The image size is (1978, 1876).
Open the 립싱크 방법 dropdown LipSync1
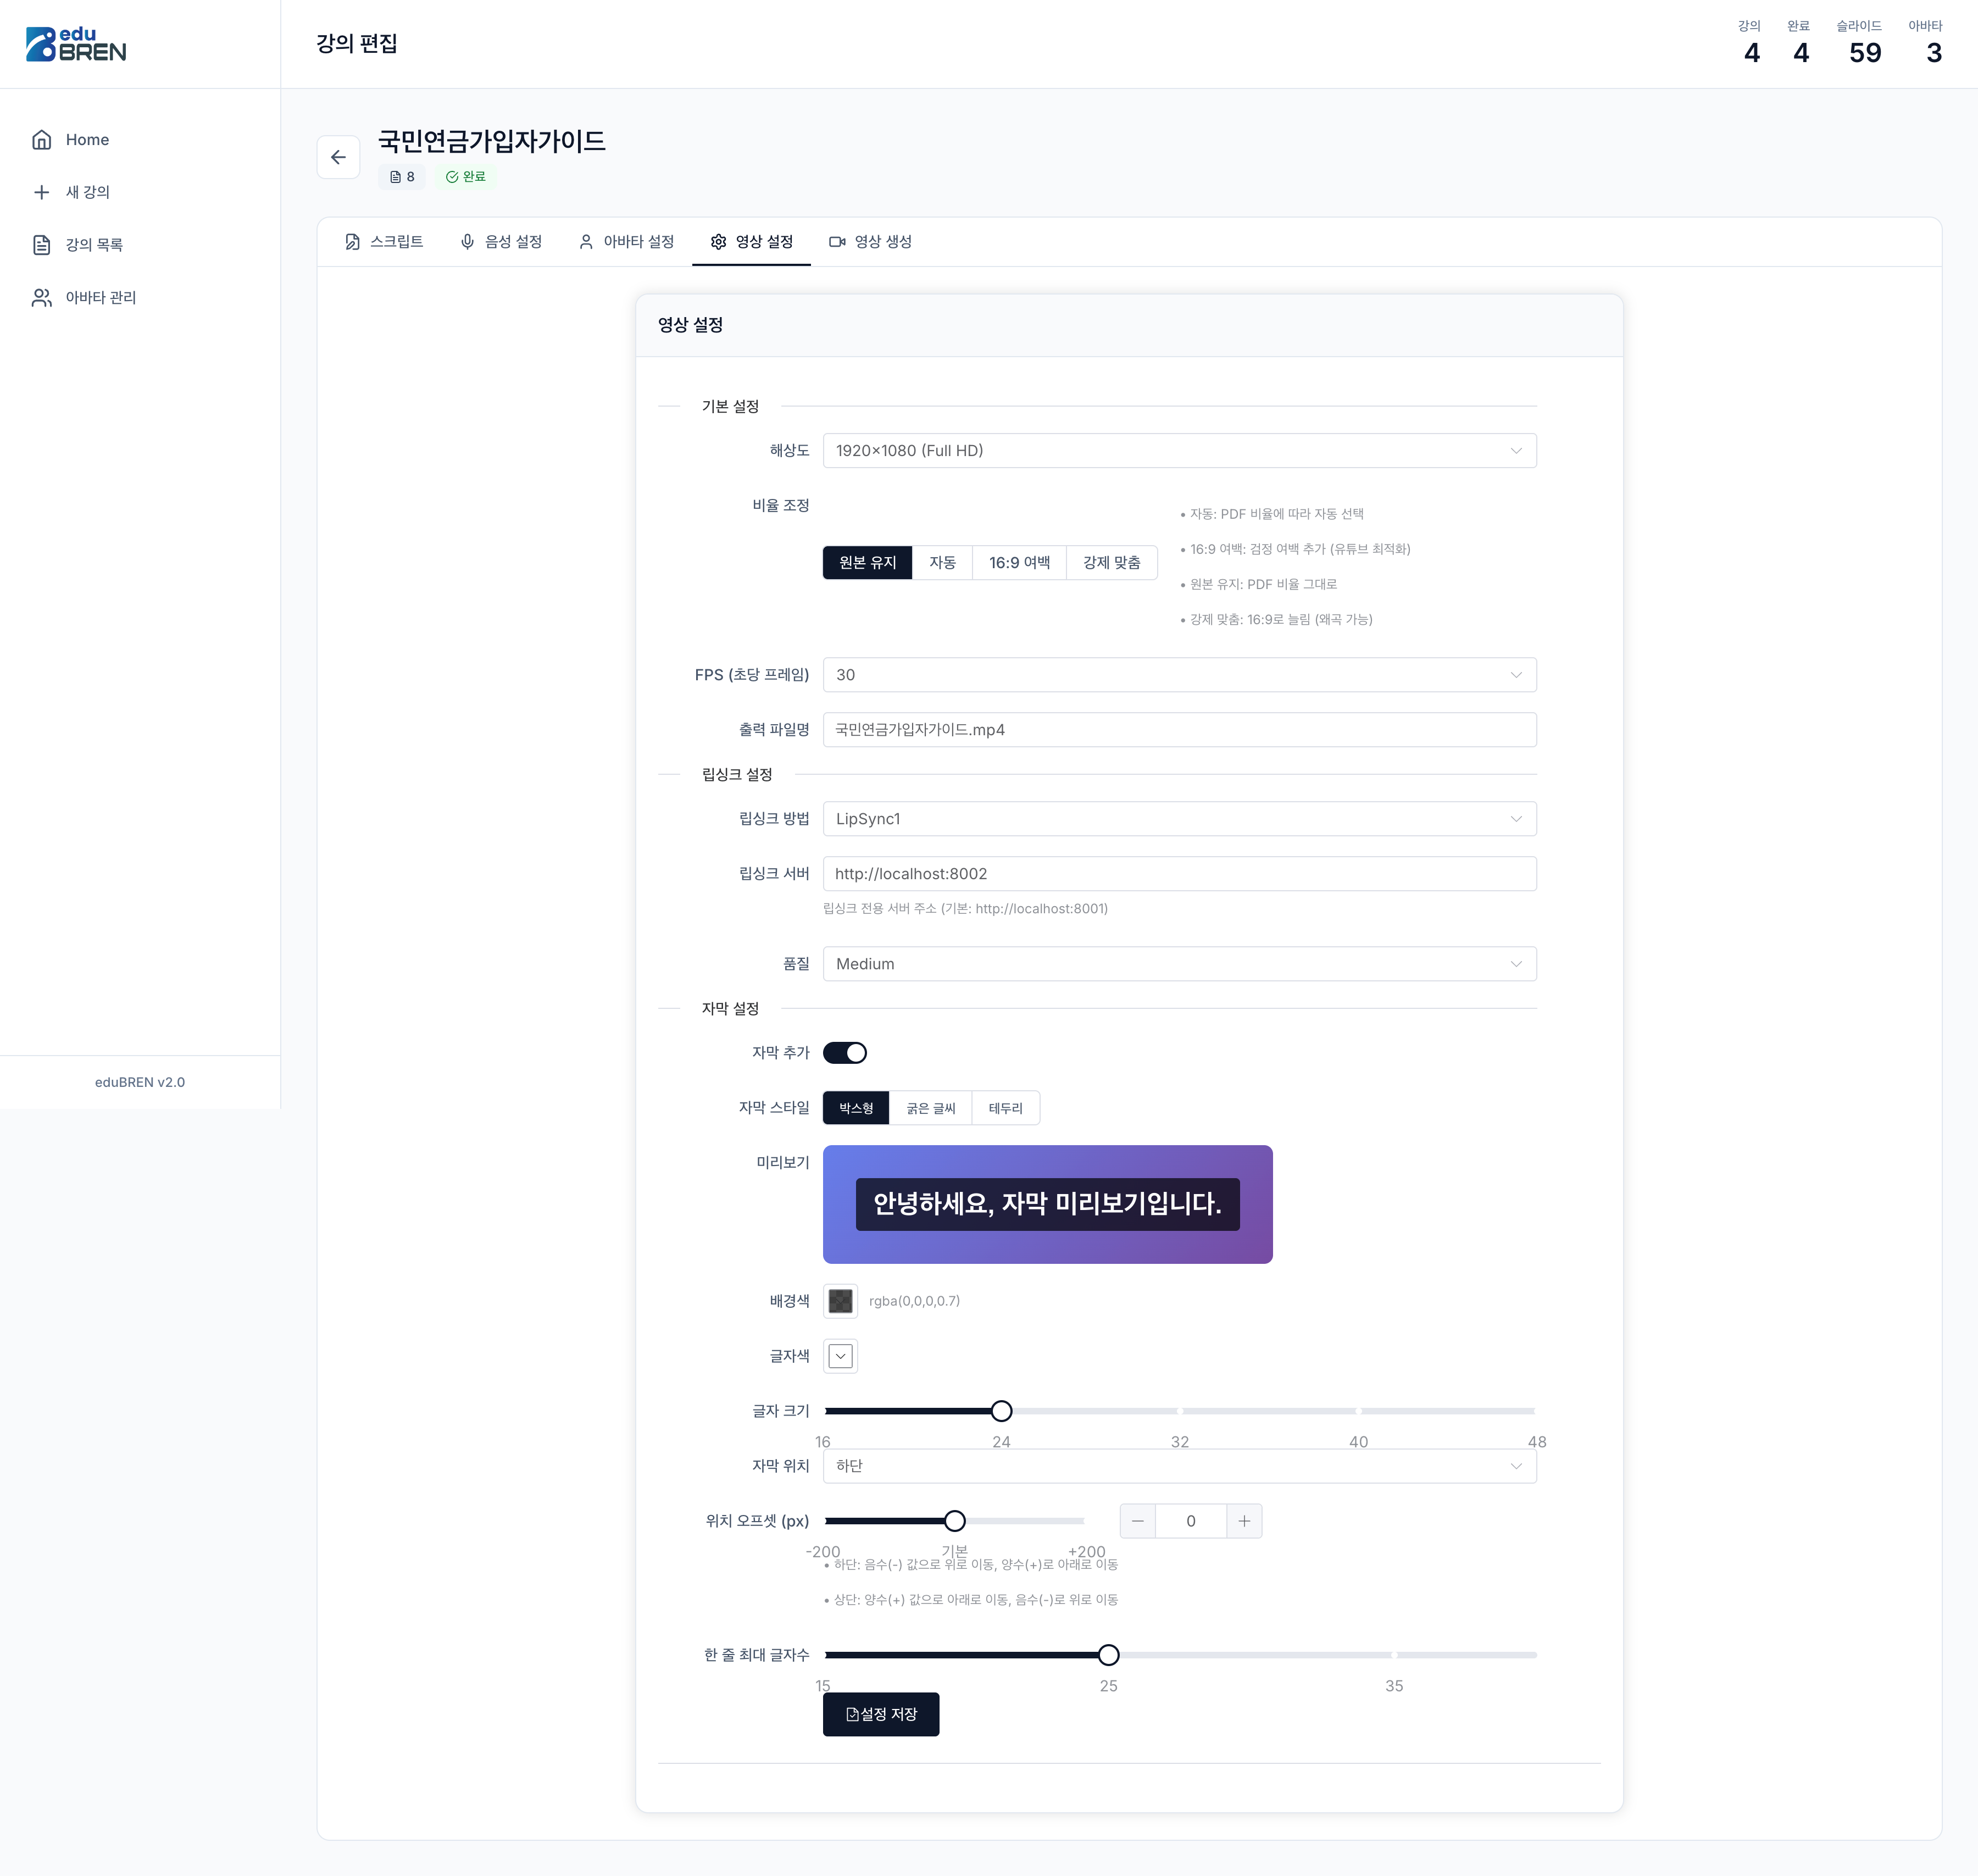1180,819
